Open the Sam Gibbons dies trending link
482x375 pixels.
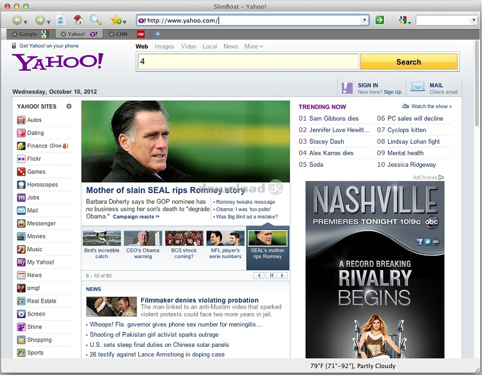pos(334,118)
